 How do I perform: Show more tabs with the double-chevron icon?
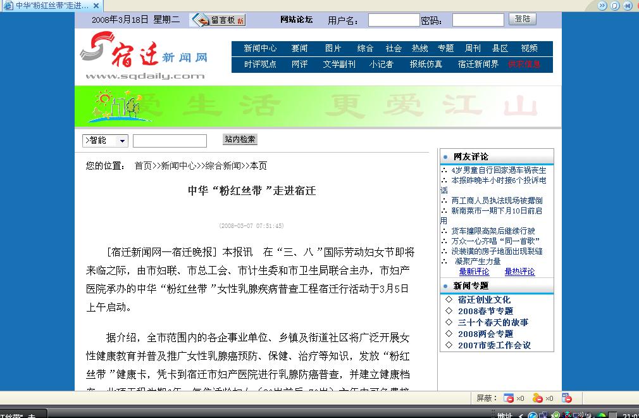pos(602,6)
